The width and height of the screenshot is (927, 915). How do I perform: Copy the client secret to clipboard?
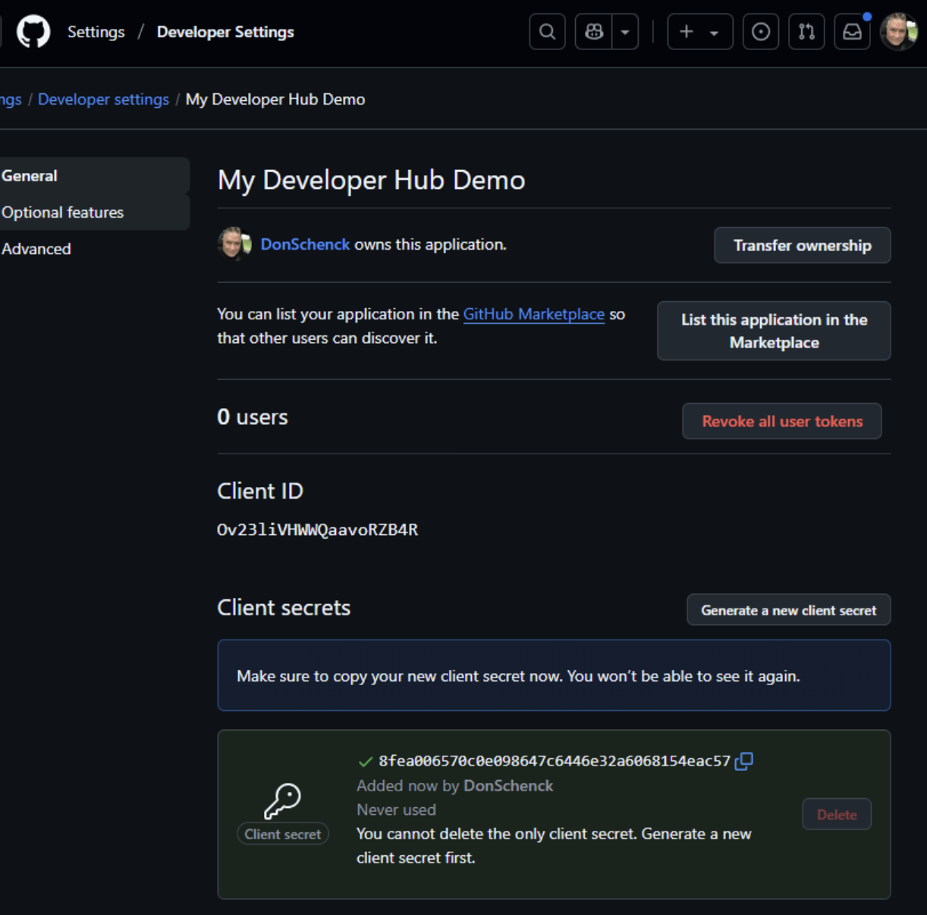[744, 761]
